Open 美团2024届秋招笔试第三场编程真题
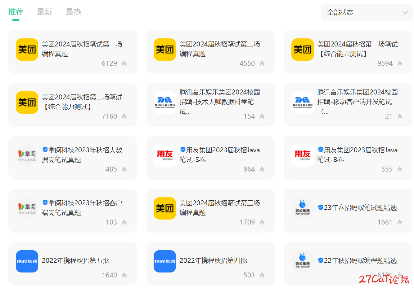The image size is (414, 292). tap(220, 208)
